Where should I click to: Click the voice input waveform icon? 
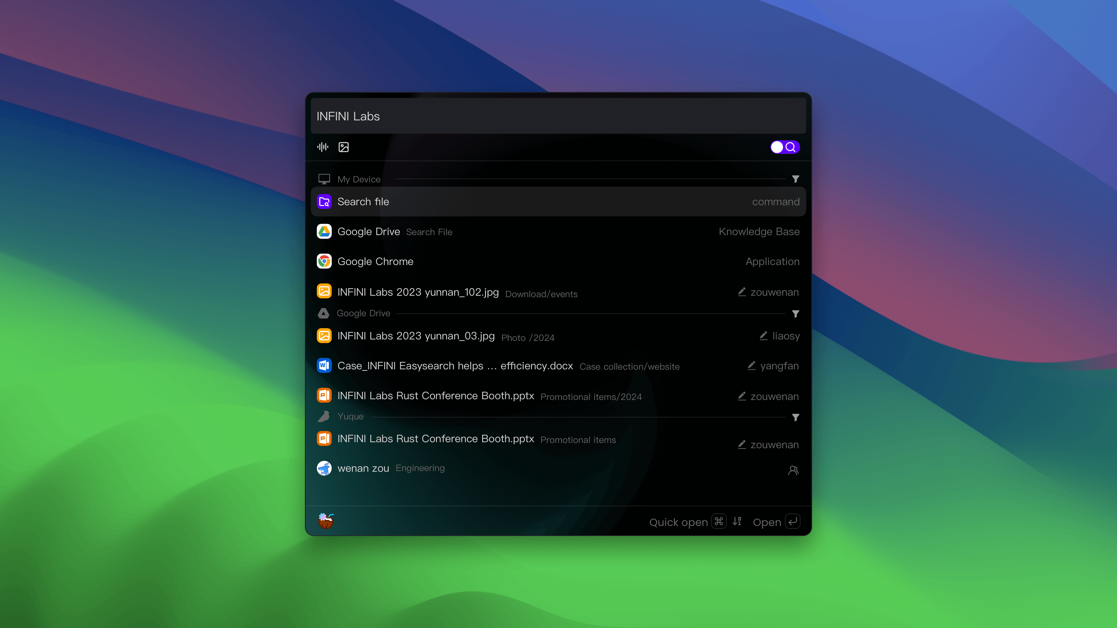click(x=322, y=147)
